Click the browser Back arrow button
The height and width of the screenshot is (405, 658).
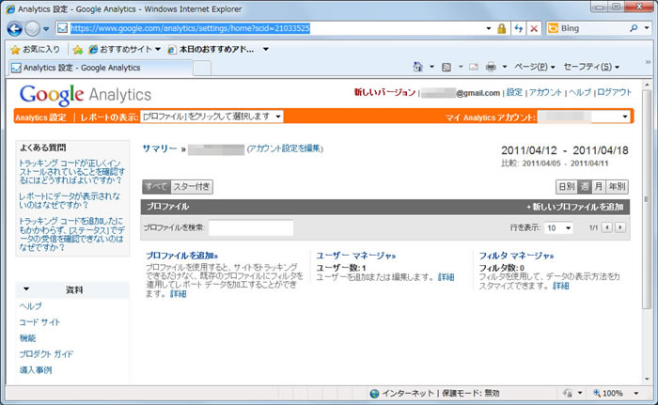click(15, 28)
